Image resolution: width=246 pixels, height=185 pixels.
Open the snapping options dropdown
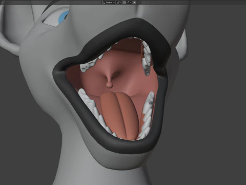pos(129,3)
